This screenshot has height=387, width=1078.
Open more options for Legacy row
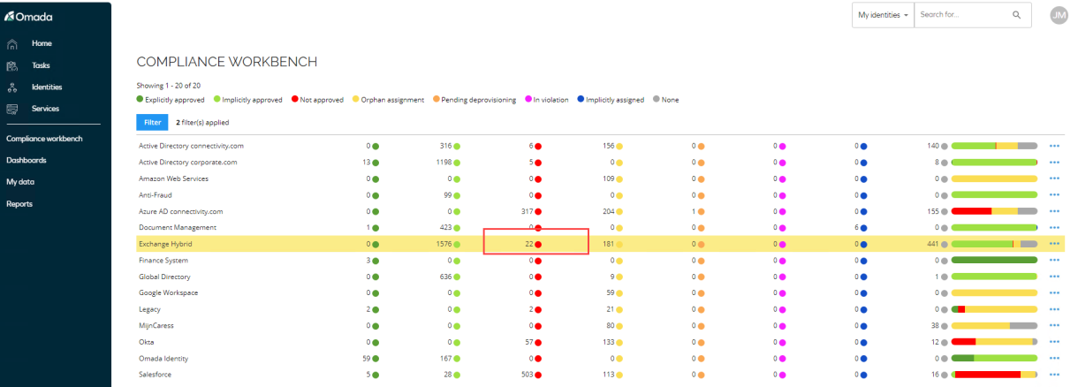click(1054, 309)
